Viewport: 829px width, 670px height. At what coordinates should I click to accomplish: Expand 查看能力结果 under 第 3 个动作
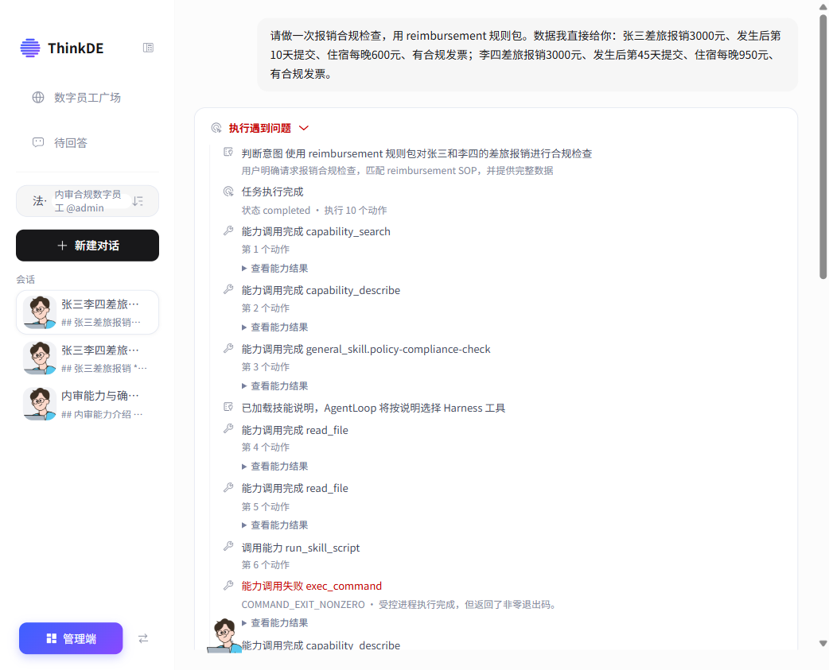(275, 386)
